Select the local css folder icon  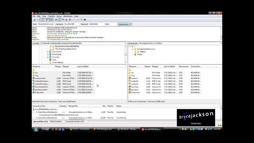(x=33, y=73)
